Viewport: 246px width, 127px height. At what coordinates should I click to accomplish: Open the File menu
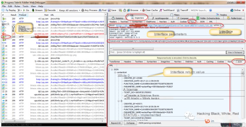coord(4,6)
